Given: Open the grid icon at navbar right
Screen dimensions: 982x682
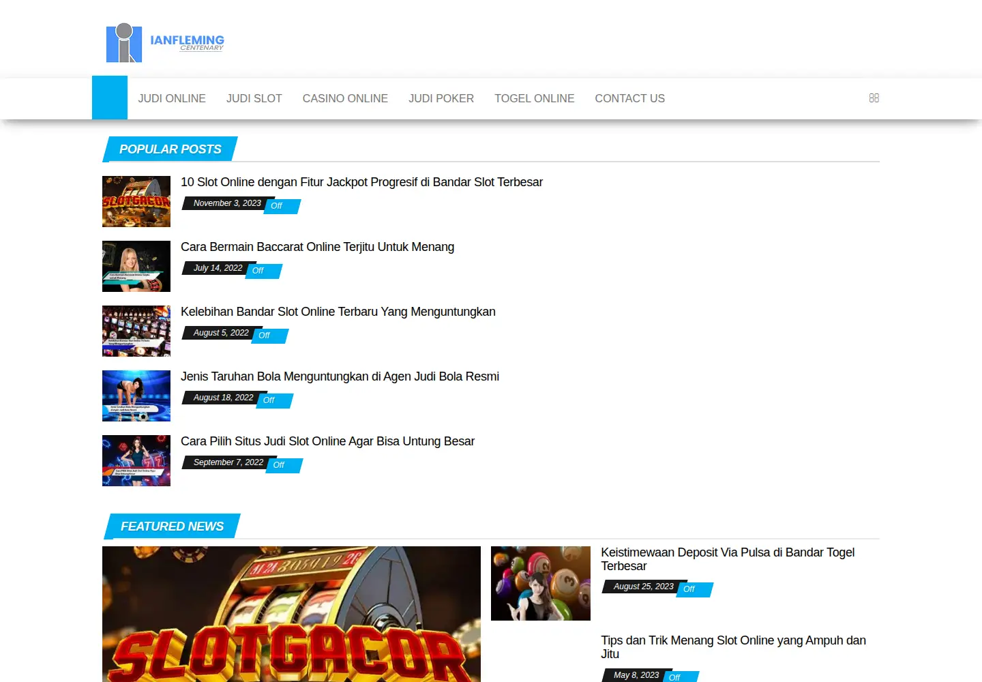Looking at the screenshot, I should point(874,98).
